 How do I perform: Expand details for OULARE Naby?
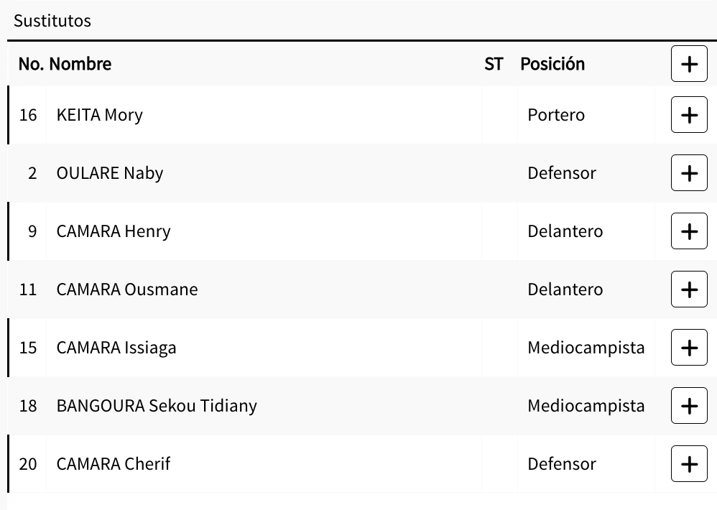click(x=689, y=173)
